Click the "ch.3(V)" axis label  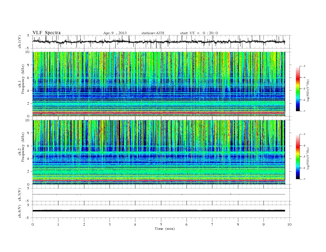click(x=20, y=194)
